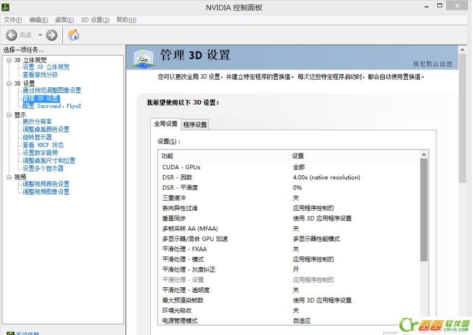Click 恢复默认设置 link in header
Viewport: 473px width, 335px height.
click(x=432, y=64)
